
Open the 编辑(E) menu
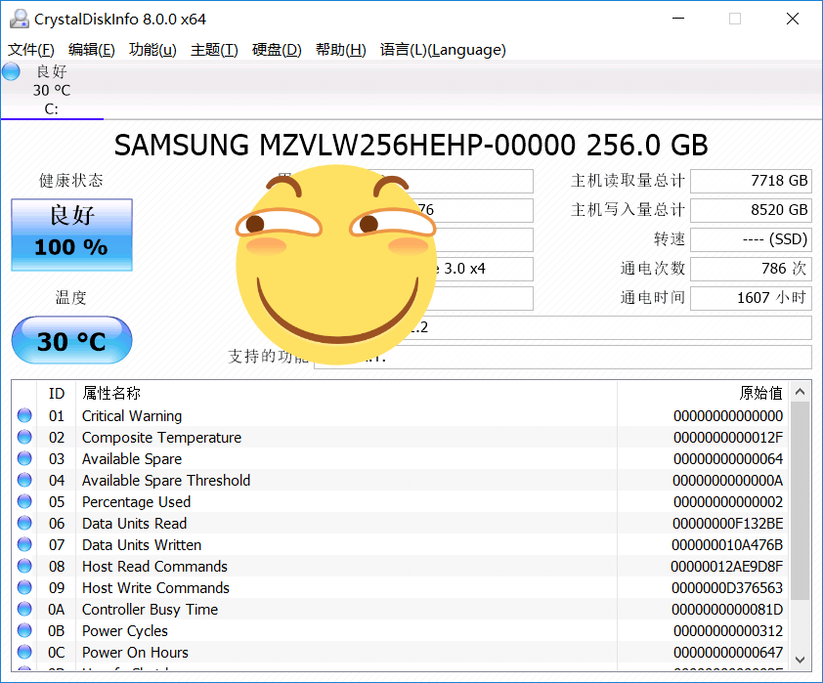[x=91, y=50]
